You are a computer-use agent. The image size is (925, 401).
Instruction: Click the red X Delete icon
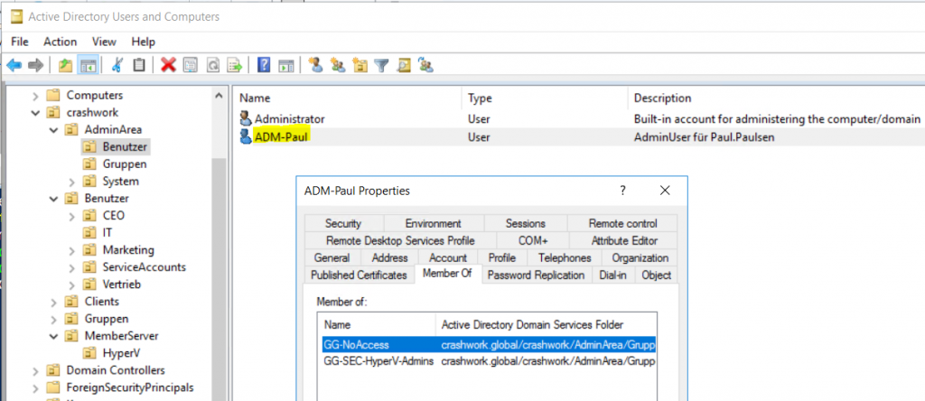[169, 65]
